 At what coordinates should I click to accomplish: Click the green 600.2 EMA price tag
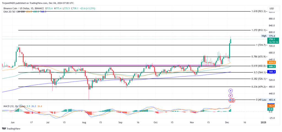272,67
